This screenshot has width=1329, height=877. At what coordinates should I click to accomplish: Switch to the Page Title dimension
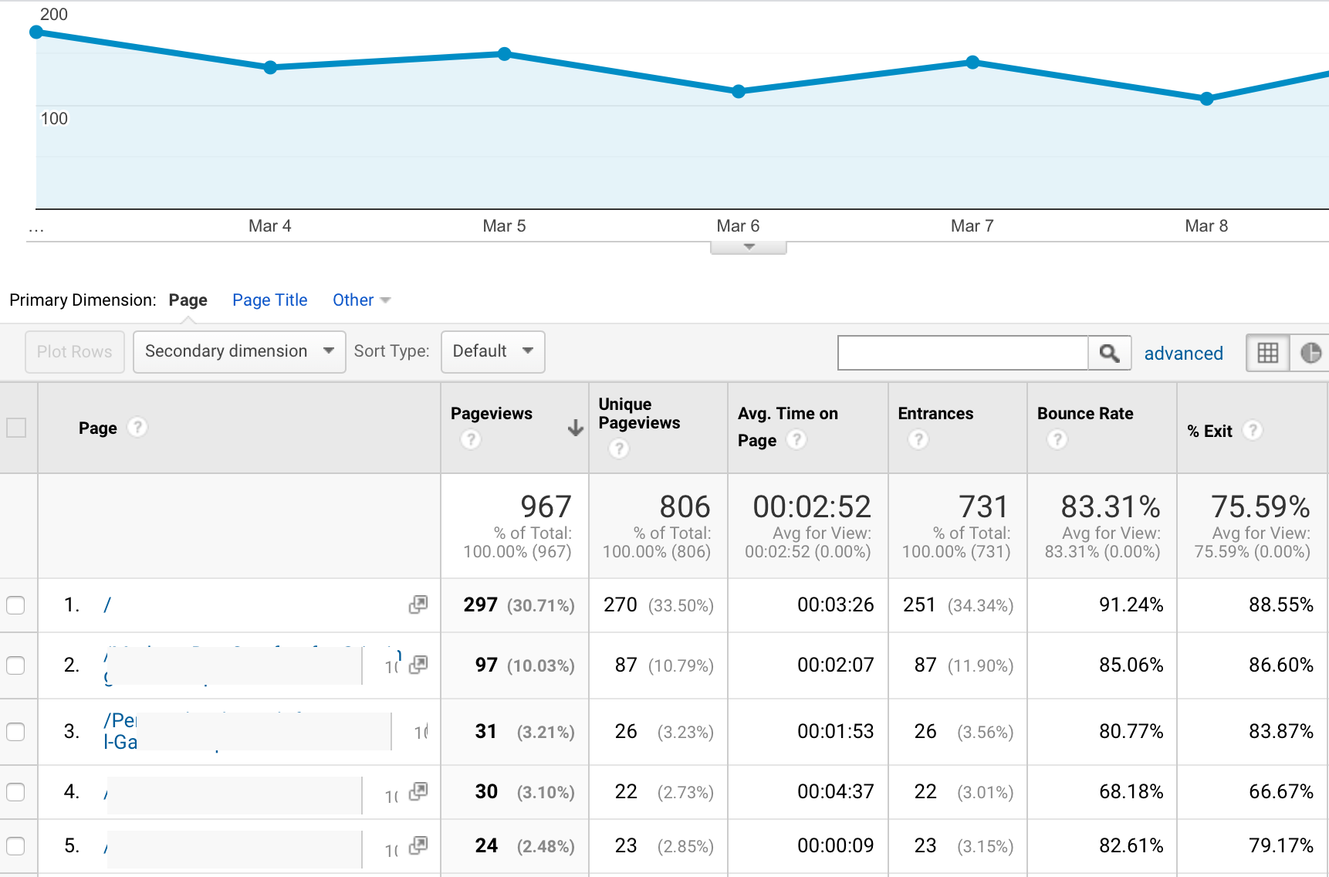pos(269,300)
